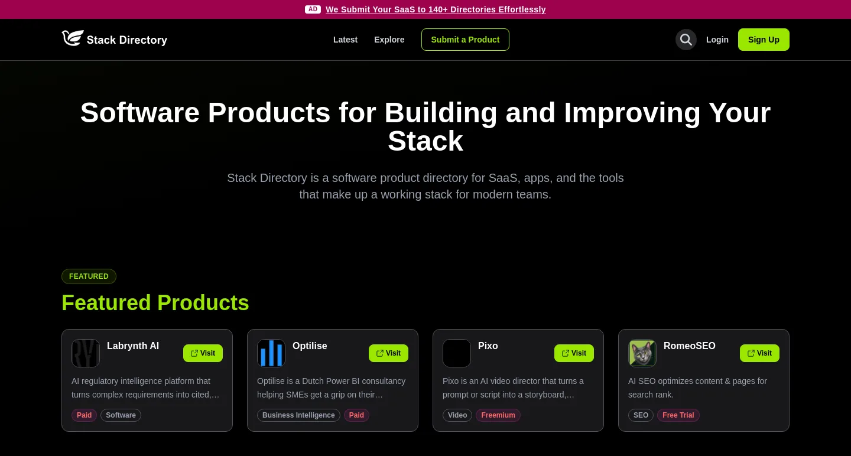Image resolution: width=851 pixels, height=456 pixels.
Task: Open the Optilise bar chart logo
Action: coord(271,353)
